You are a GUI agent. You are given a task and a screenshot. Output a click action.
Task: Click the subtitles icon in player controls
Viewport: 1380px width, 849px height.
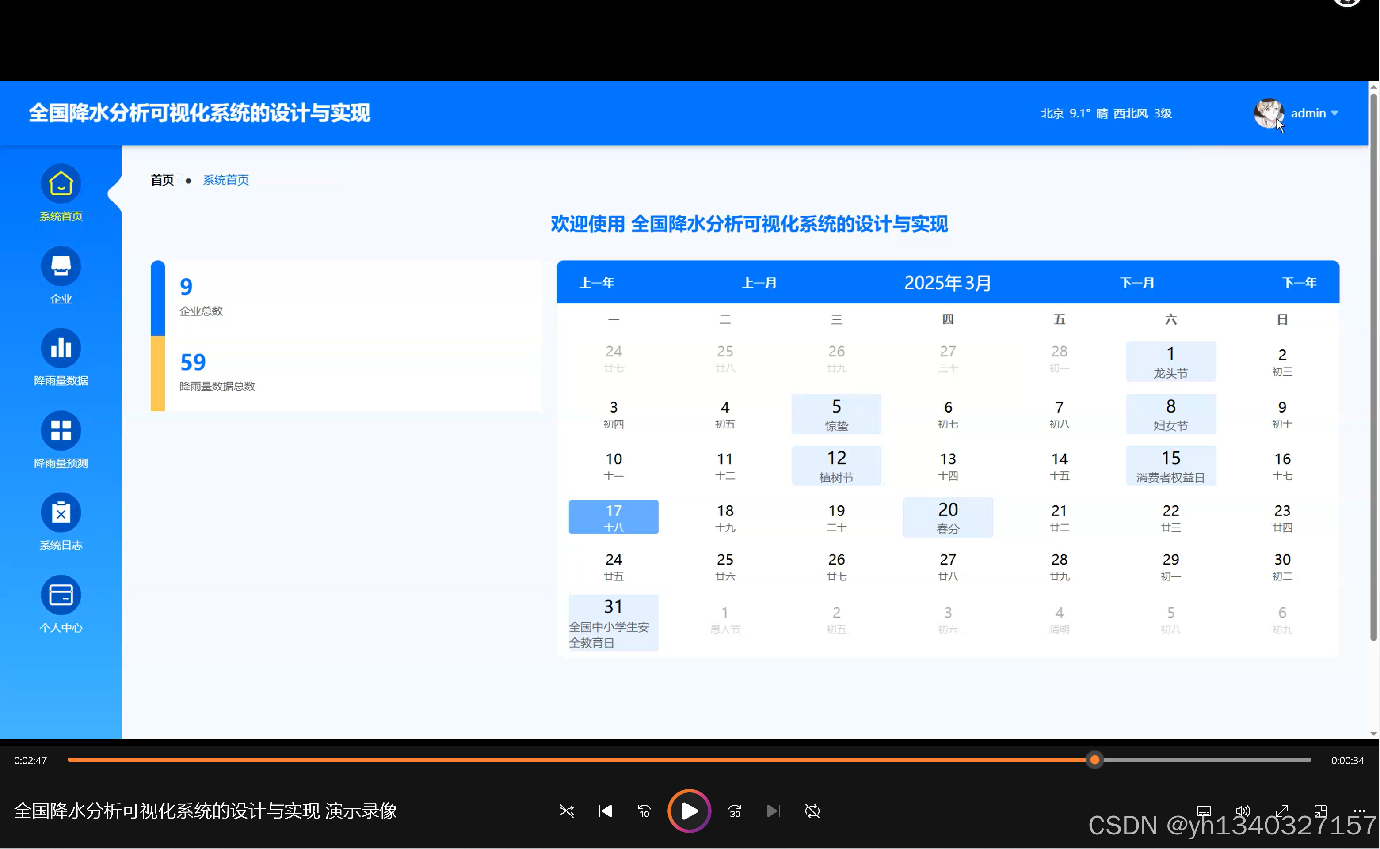tap(1204, 811)
